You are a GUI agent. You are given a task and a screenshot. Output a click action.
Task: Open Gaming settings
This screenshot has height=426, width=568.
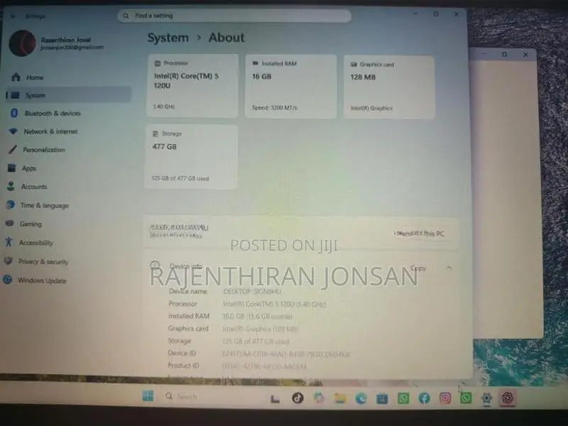point(31,224)
